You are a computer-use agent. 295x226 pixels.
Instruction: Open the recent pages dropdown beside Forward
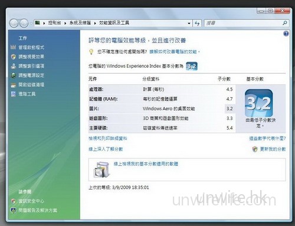pos(31,24)
